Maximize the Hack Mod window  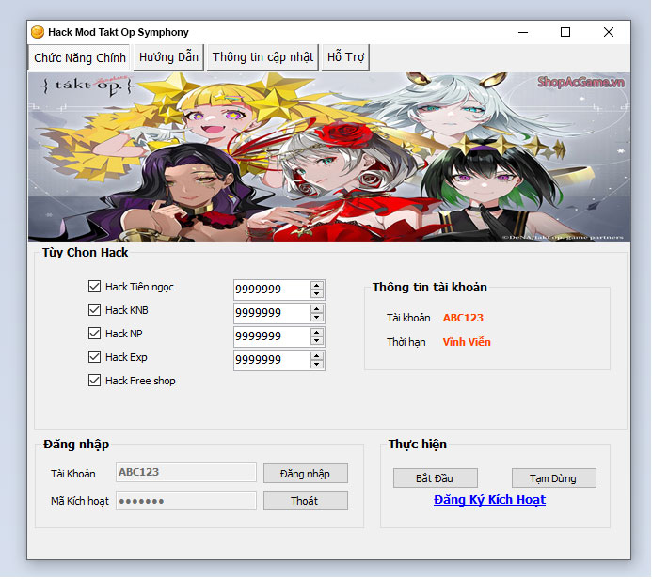pos(565,32)
